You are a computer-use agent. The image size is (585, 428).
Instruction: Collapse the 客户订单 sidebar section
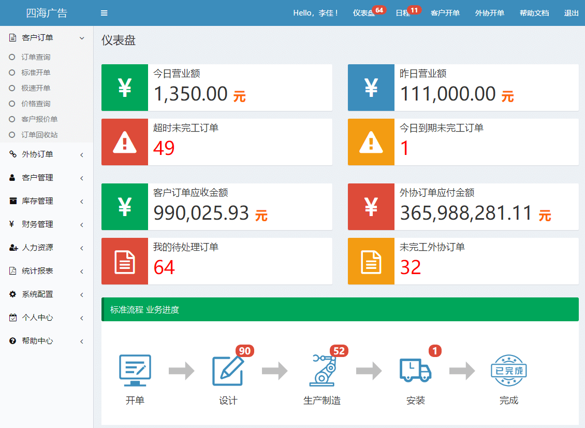coord(47,38)
